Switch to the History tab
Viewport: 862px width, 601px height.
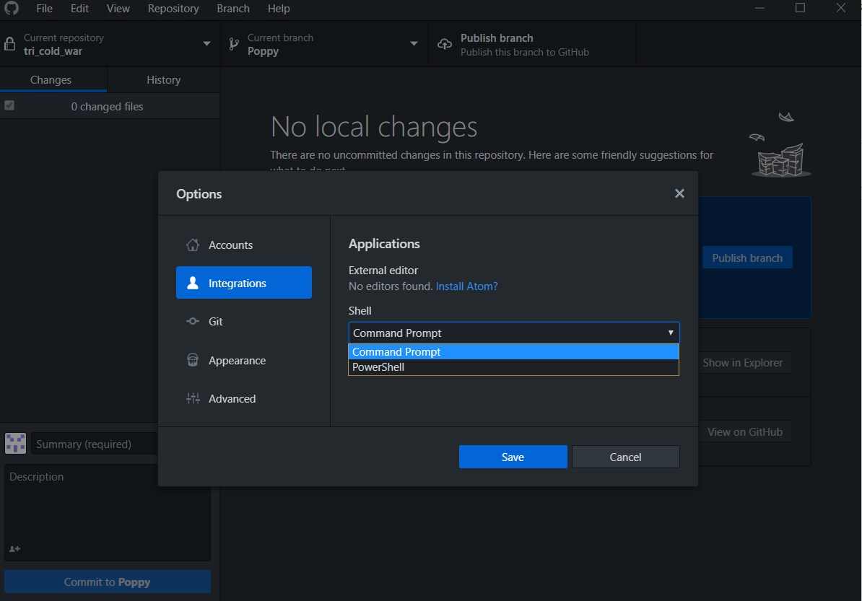164,79
